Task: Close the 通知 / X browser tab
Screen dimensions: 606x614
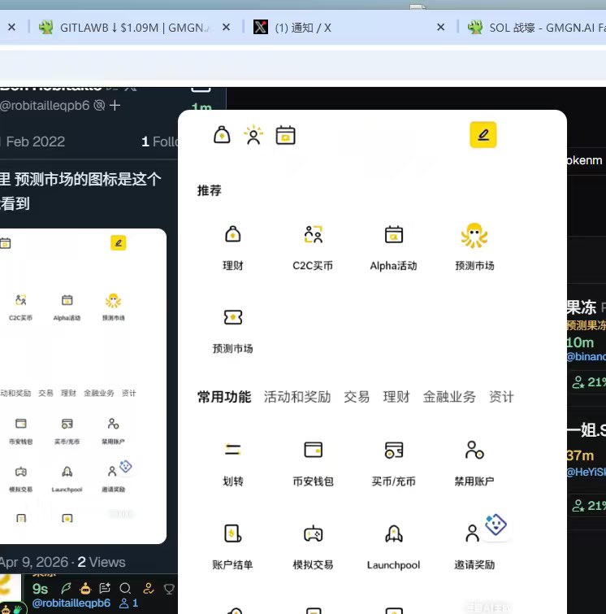Action: (x=440, y=28)
